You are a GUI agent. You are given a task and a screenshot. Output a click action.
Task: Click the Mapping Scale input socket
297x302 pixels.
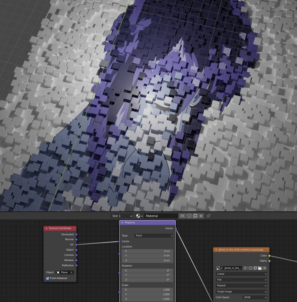point(120,292)
